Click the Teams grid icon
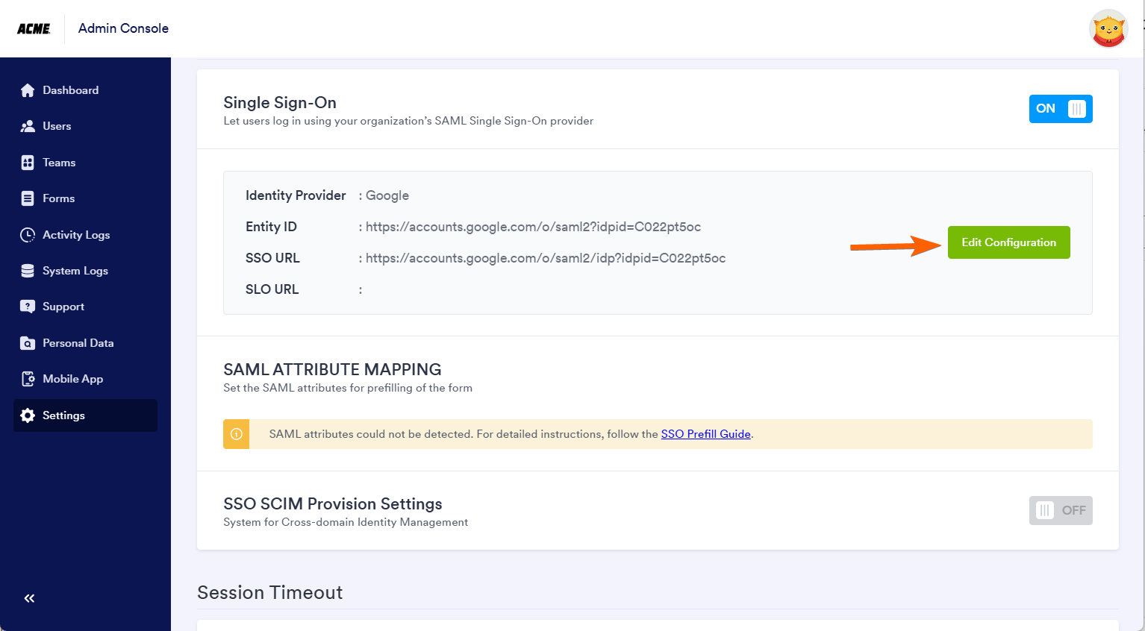Viewport: 1145px width, 631px height. [x=28, y=163]
